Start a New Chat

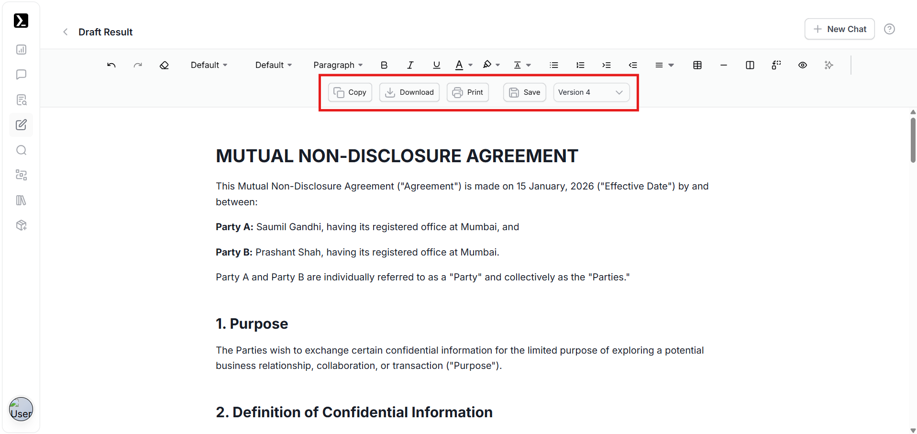click(840, 29)
